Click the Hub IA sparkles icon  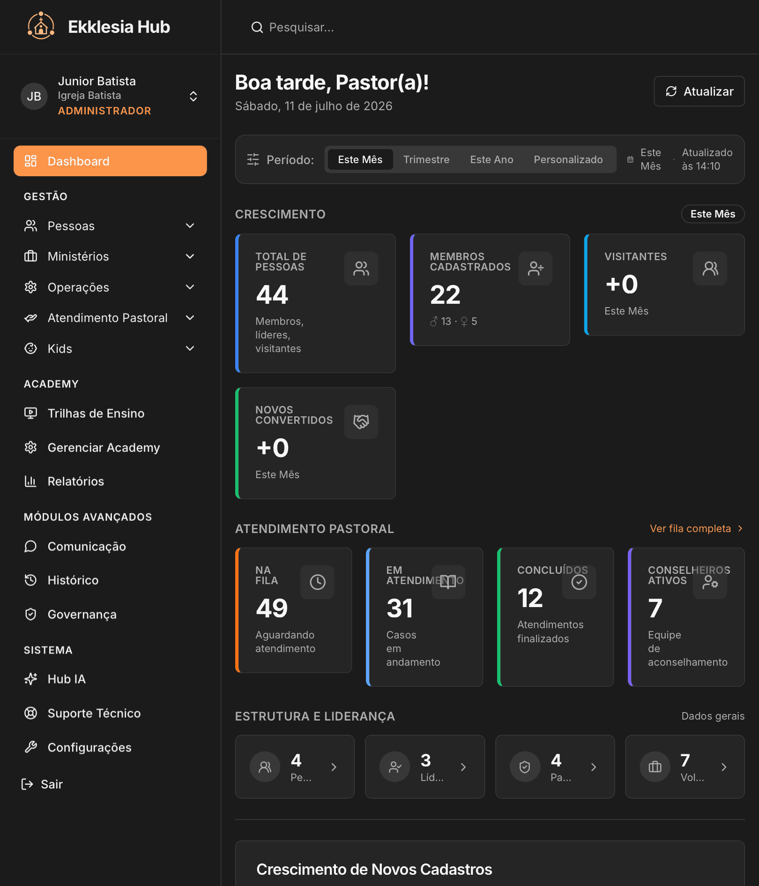click(x=30, y=679)
